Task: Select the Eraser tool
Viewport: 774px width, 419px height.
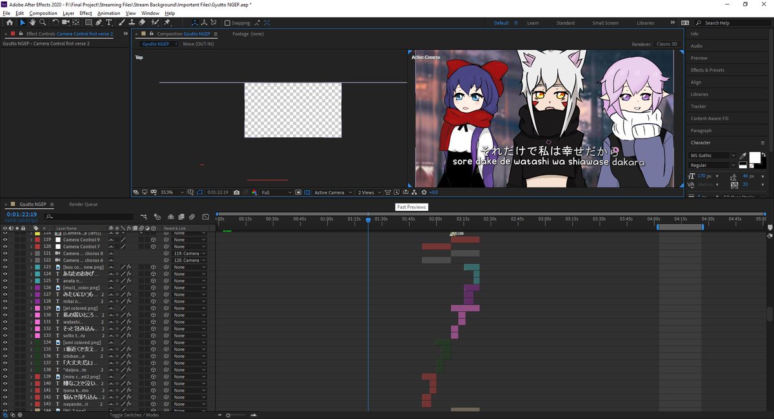Action: coord(142,23)
